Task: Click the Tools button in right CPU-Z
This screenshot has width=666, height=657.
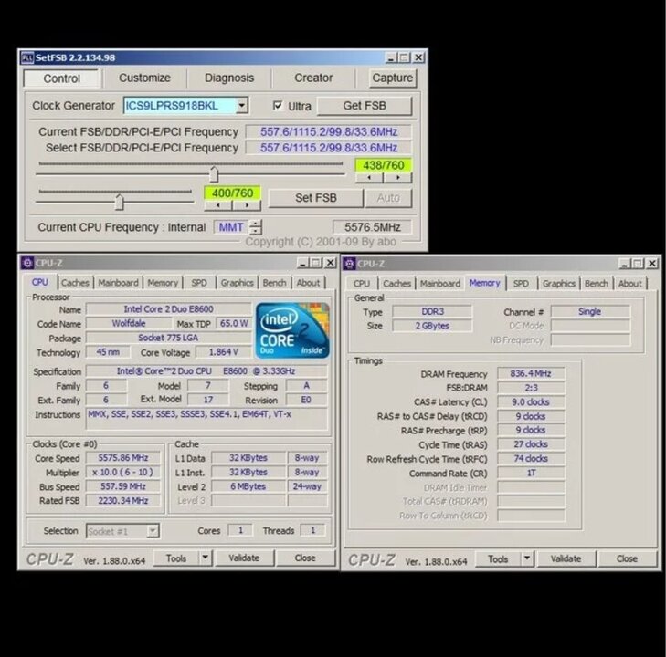Action: pos(498,559)
